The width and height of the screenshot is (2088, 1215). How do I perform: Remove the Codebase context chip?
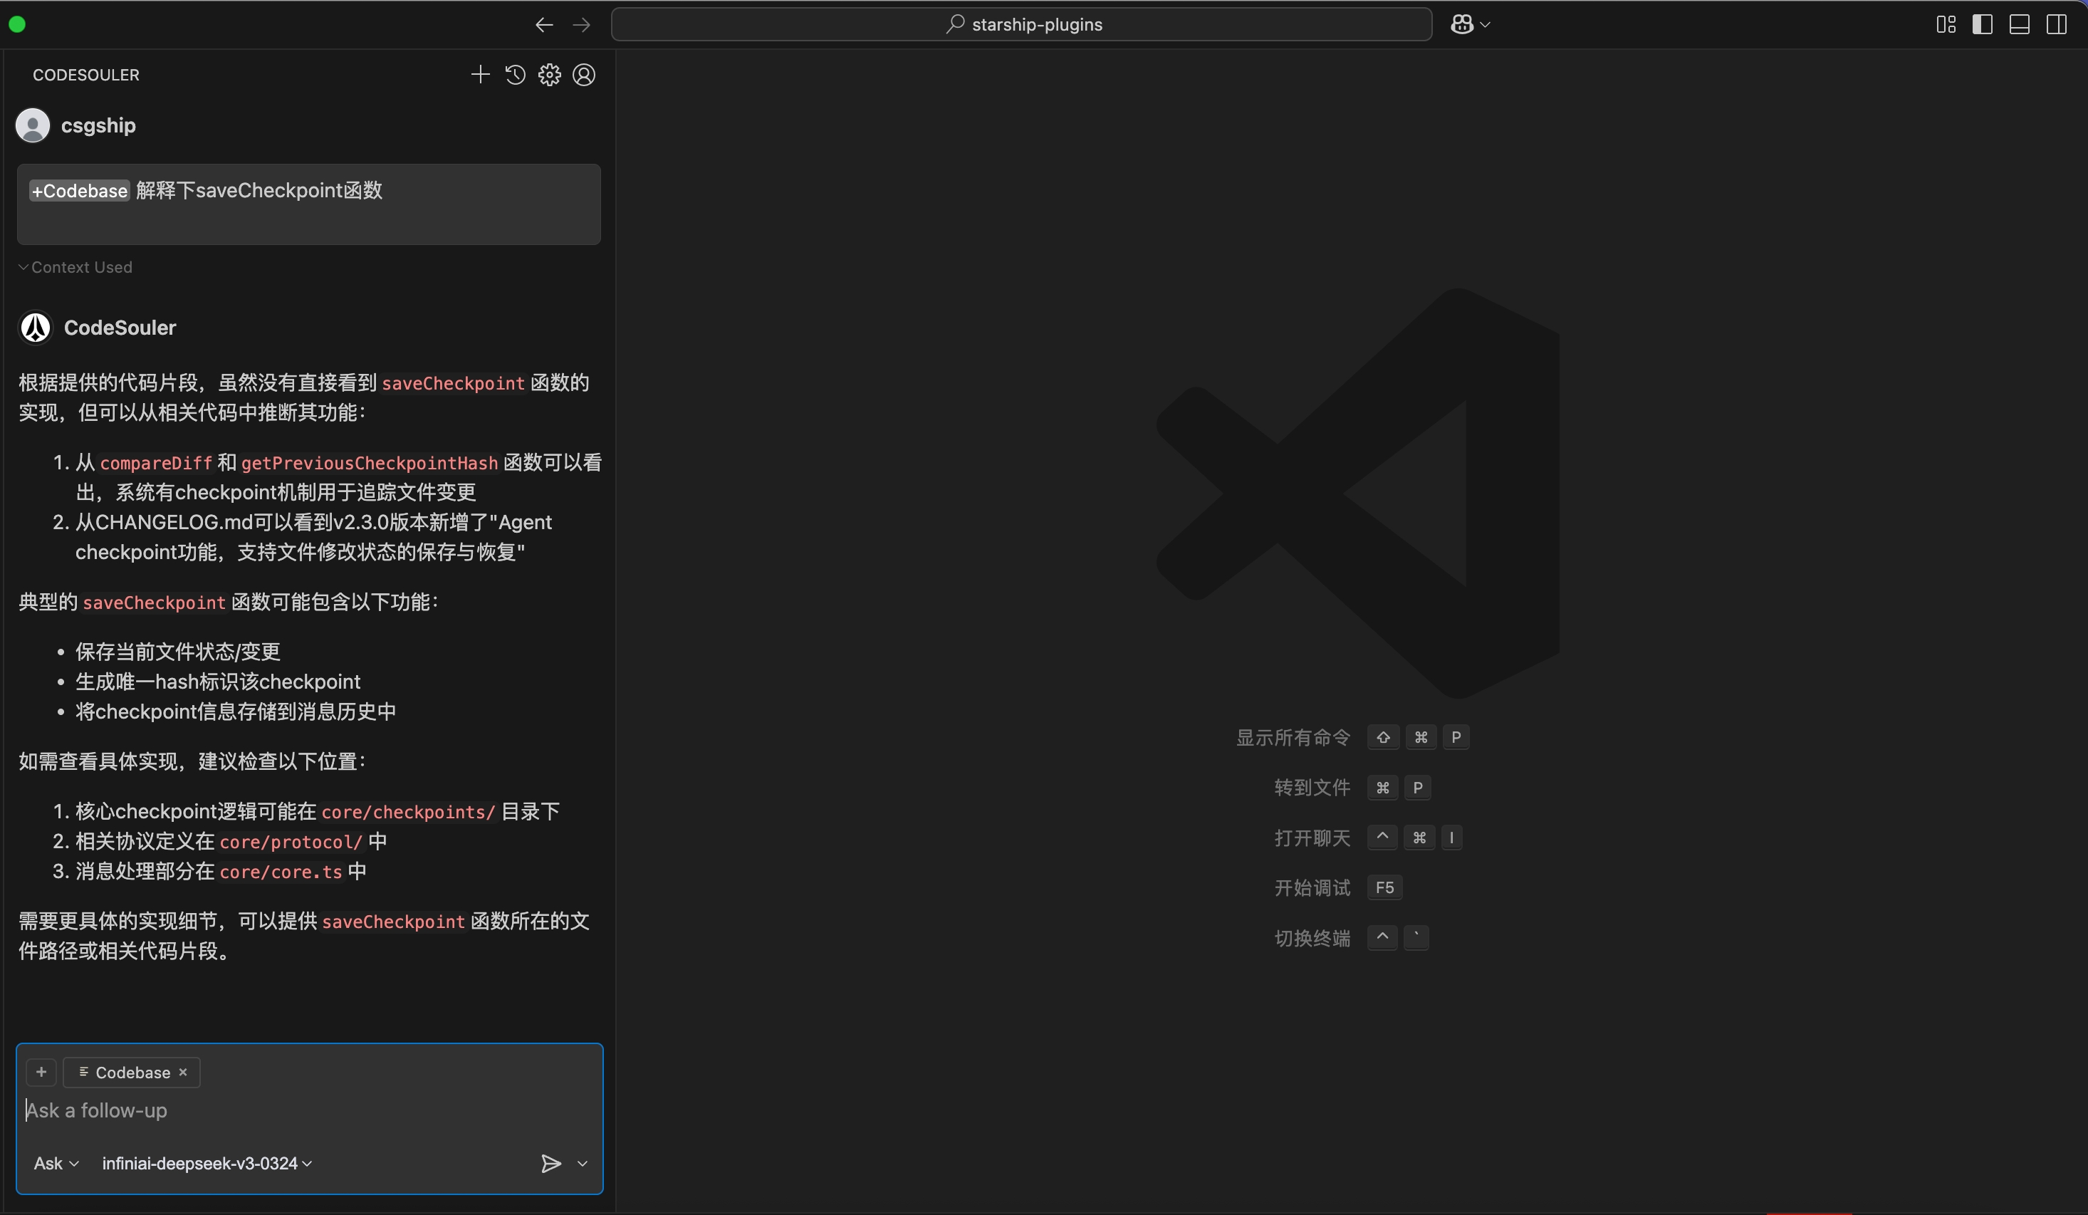[x=183, y=1072]
